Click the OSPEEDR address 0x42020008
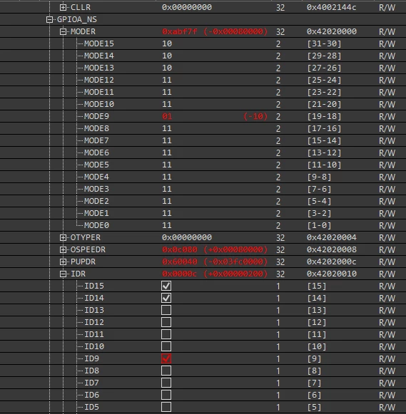The height and width of the screenshot is (414, 406). click(332, 250)
